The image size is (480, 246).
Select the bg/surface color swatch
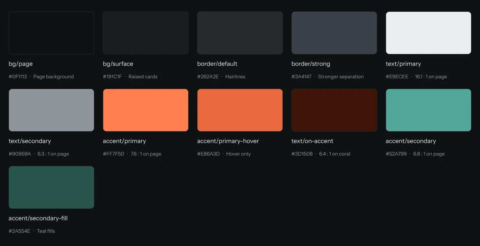[146, 33]
